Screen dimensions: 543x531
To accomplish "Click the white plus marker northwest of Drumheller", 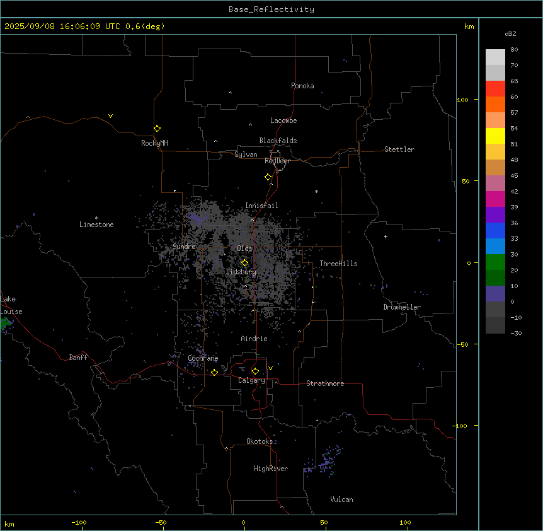I will (x=386, y=236).
